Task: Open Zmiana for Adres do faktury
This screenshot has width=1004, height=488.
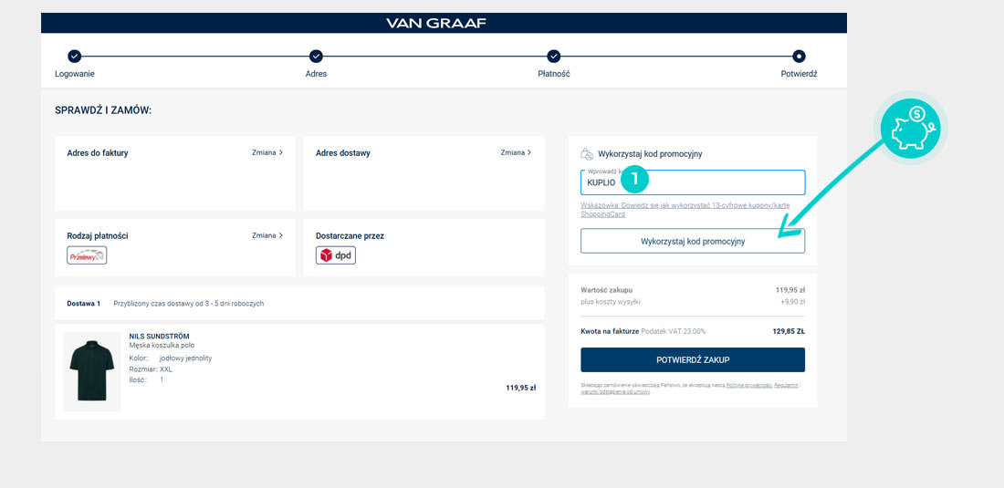Action: click(x=267, y=153)
